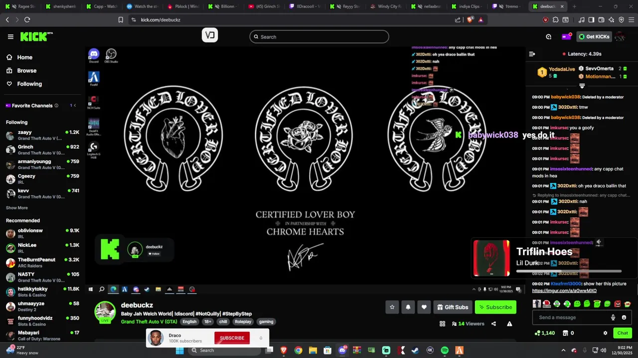The width and height of the screenshot is (638, 358).
Task: Click green Chat send button
Action: point(623,333)
